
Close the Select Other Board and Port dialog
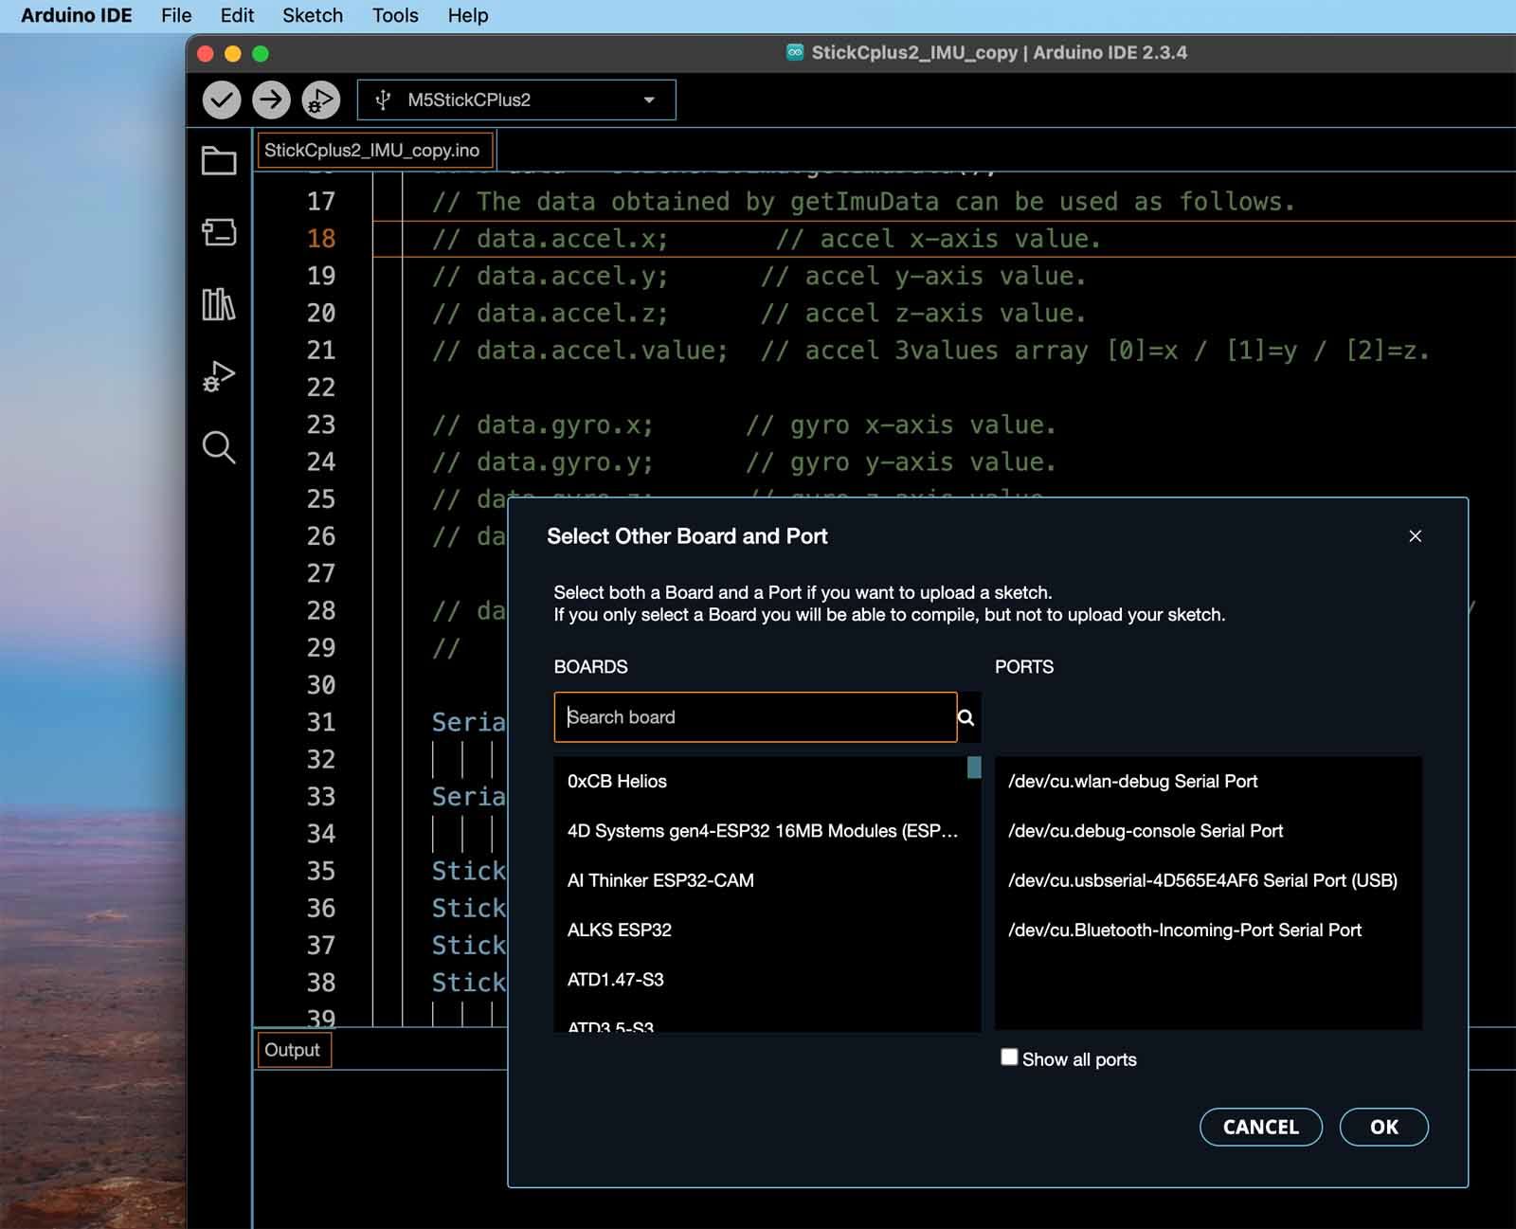point(1416,536)
